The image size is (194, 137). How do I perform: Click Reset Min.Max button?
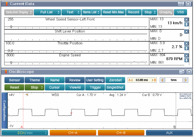(x=113, y=12)
